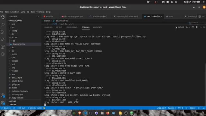Open the Terminal menu
Screen dimensions: 206x116
point(40,12)
